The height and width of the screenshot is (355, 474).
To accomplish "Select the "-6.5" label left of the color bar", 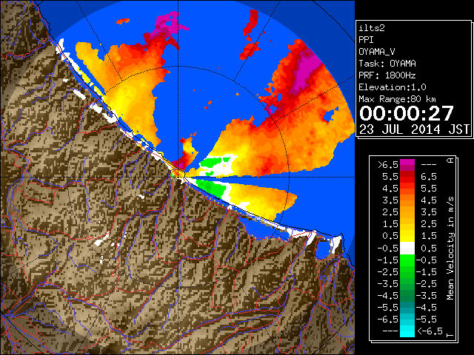I will coord(388,319).
